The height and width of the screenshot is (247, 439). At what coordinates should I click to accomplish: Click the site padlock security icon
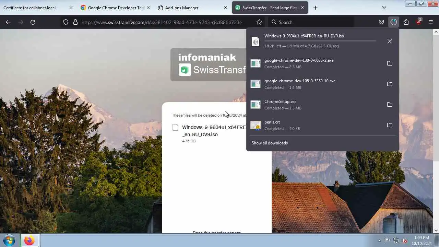(75, 22)
